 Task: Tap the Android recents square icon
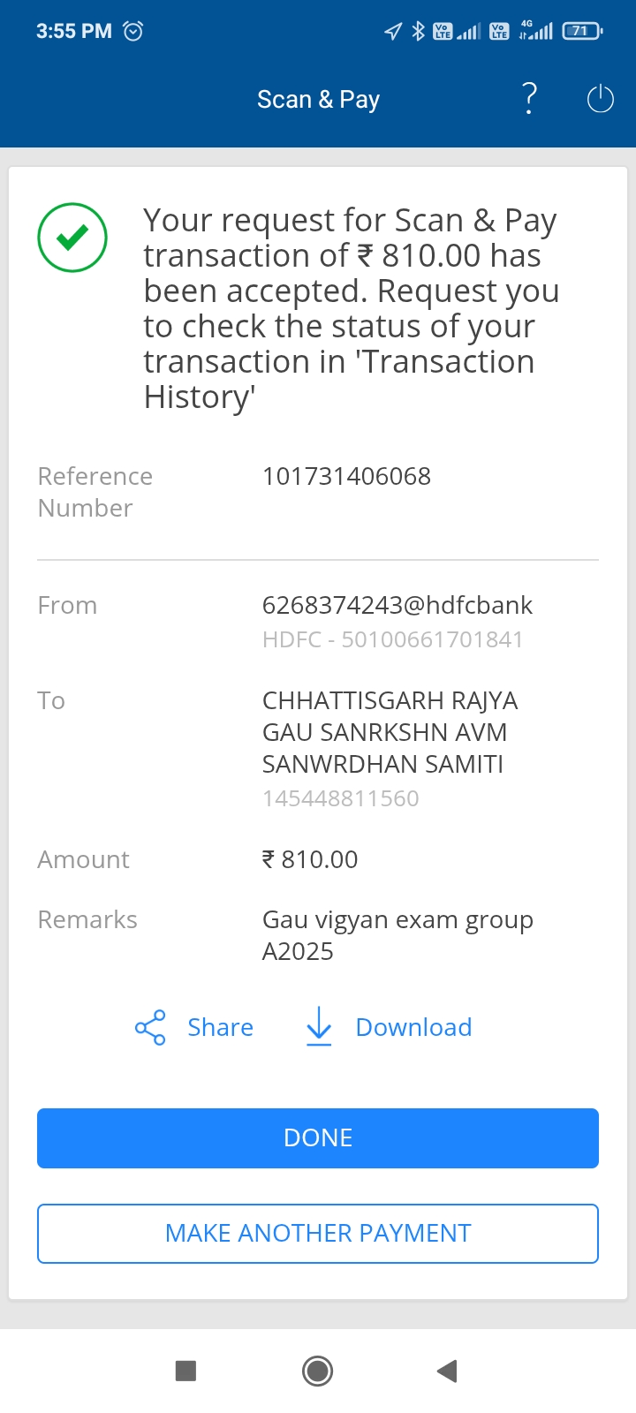coord(185,1371)
